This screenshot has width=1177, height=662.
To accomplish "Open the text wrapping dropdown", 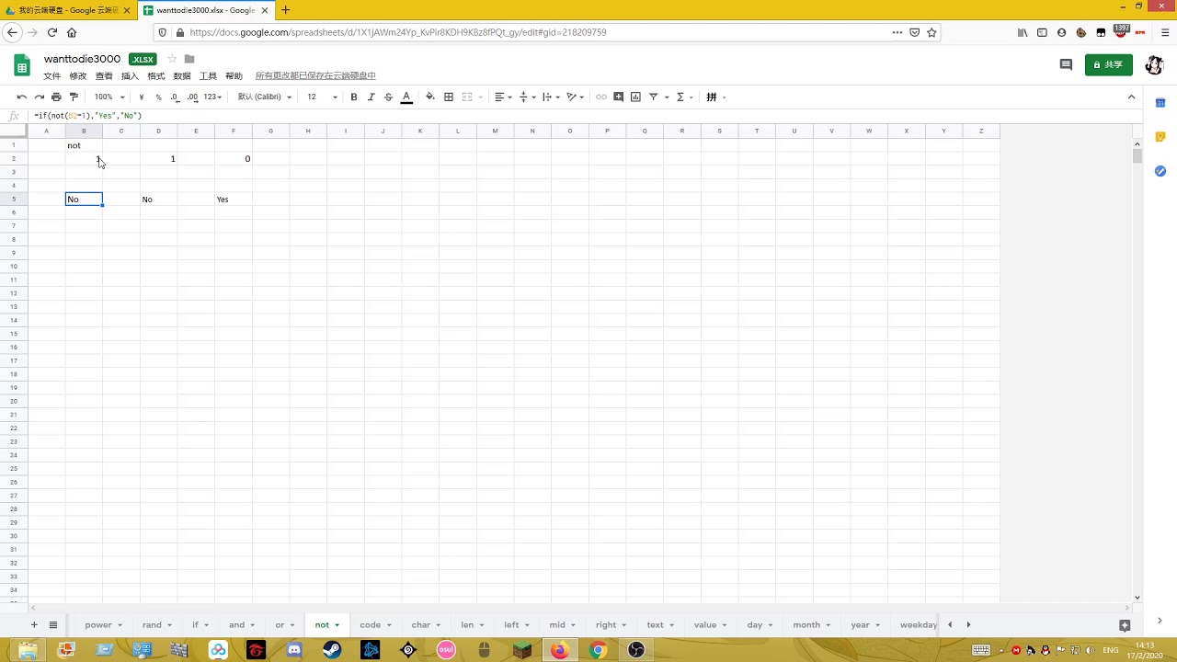I will pos(550,97).
